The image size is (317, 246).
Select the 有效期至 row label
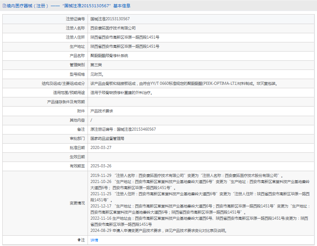[x=77, y=166]
